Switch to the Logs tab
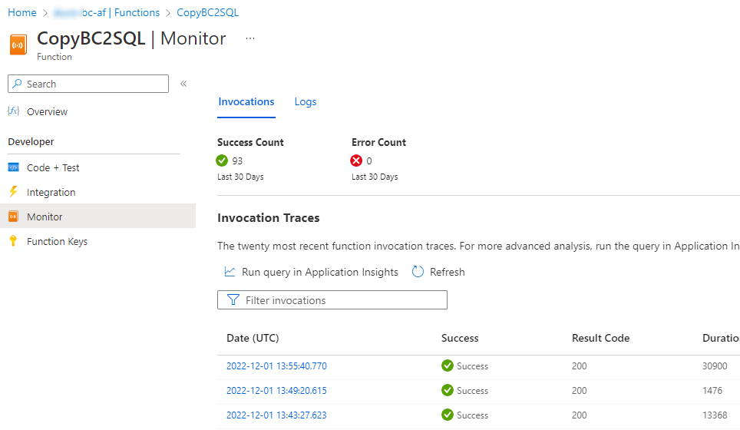Image resolution: width=740 pixels, height=430 pixels. (306, 101)
